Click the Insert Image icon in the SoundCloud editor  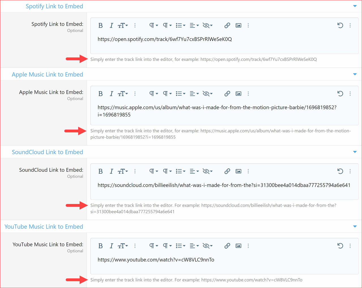click(238, 171)
